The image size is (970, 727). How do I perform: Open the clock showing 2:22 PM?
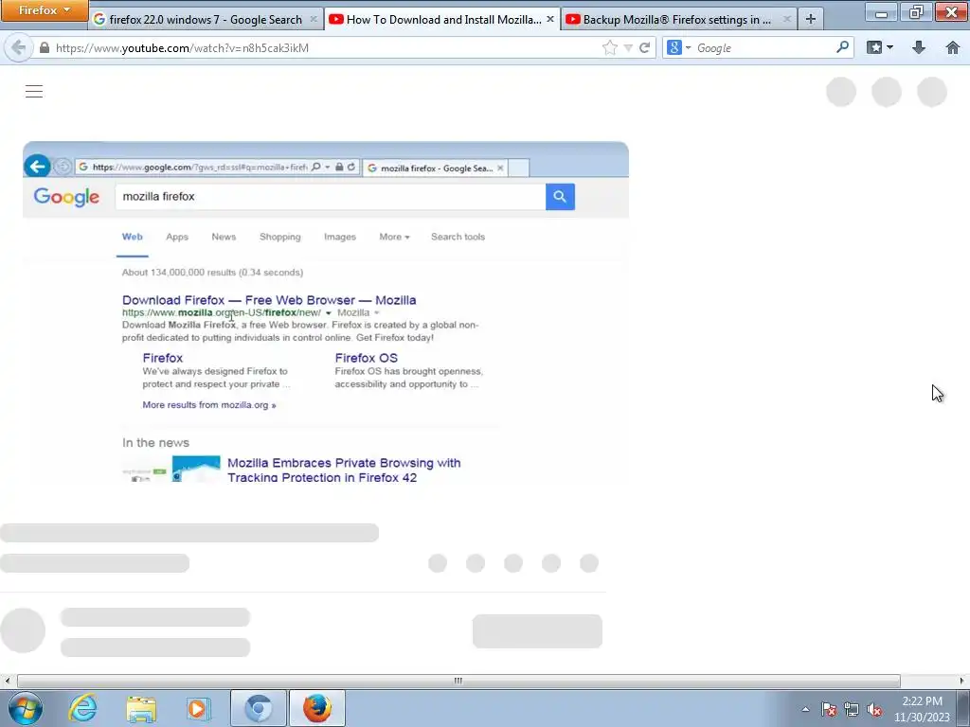pos(922,709)
